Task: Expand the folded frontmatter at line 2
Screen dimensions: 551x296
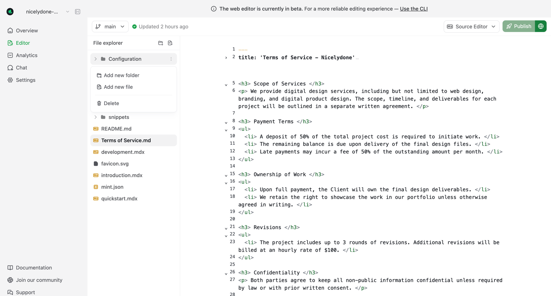Action: tap(226, 58)
